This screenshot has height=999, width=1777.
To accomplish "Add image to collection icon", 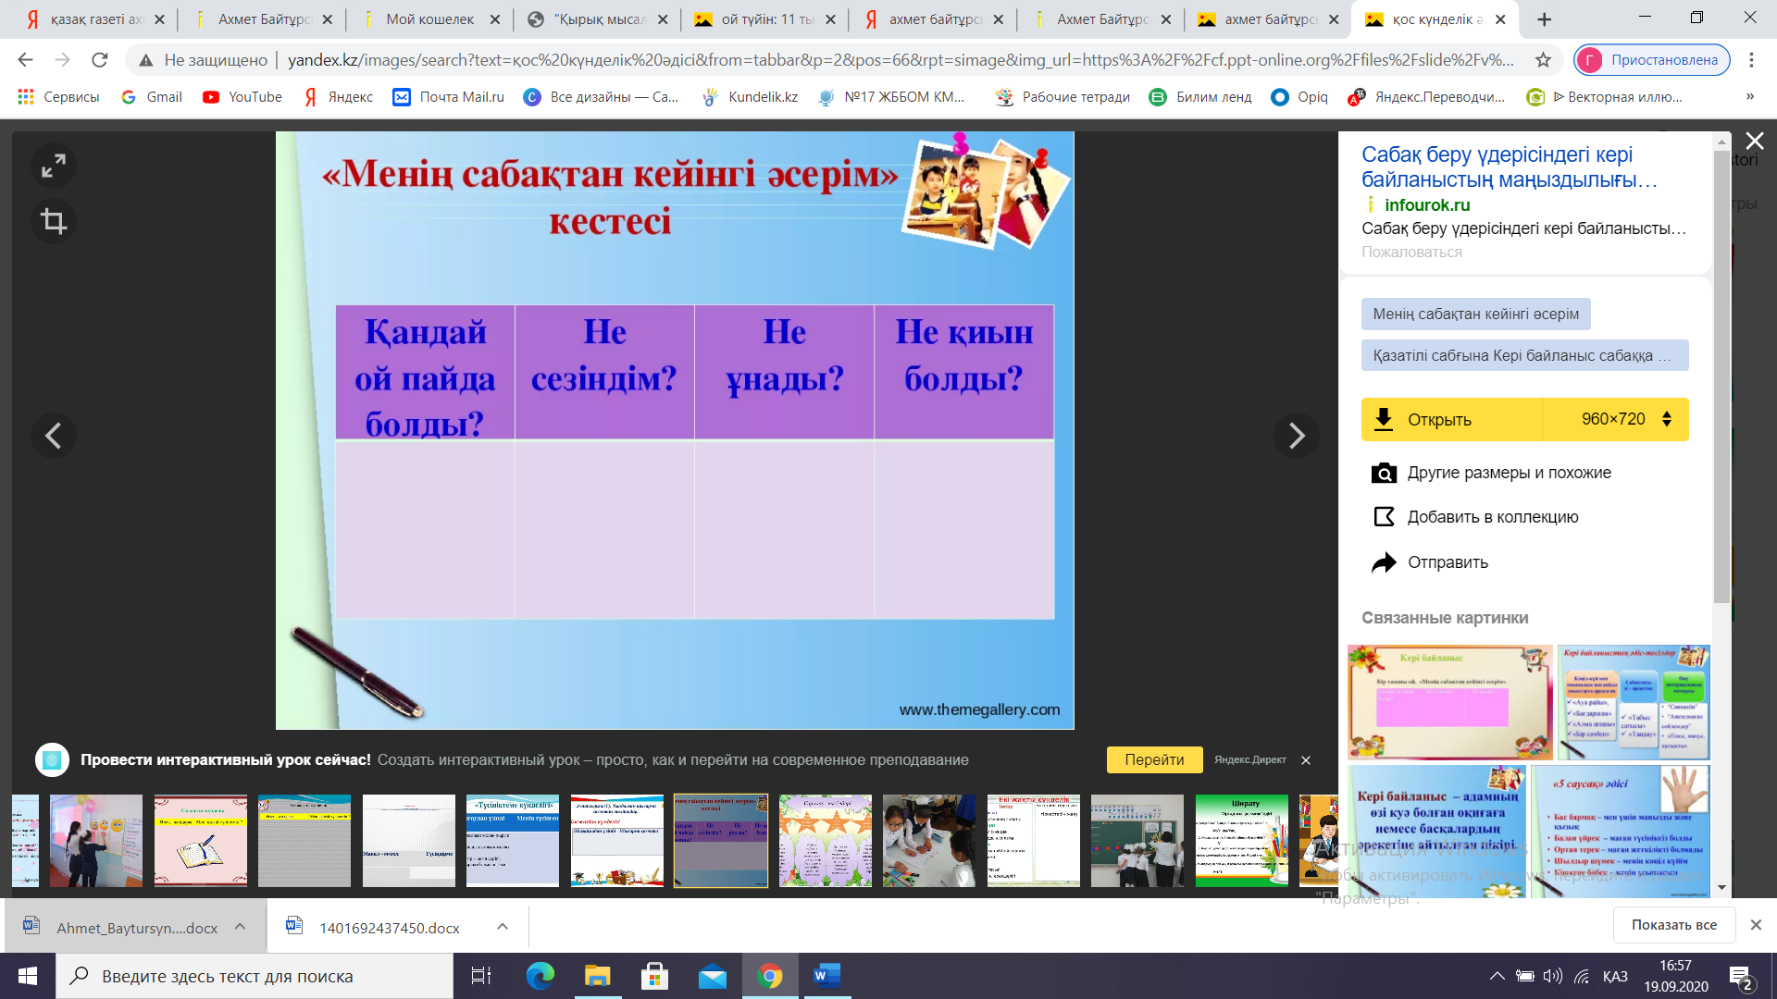I will pos(1384,517).
